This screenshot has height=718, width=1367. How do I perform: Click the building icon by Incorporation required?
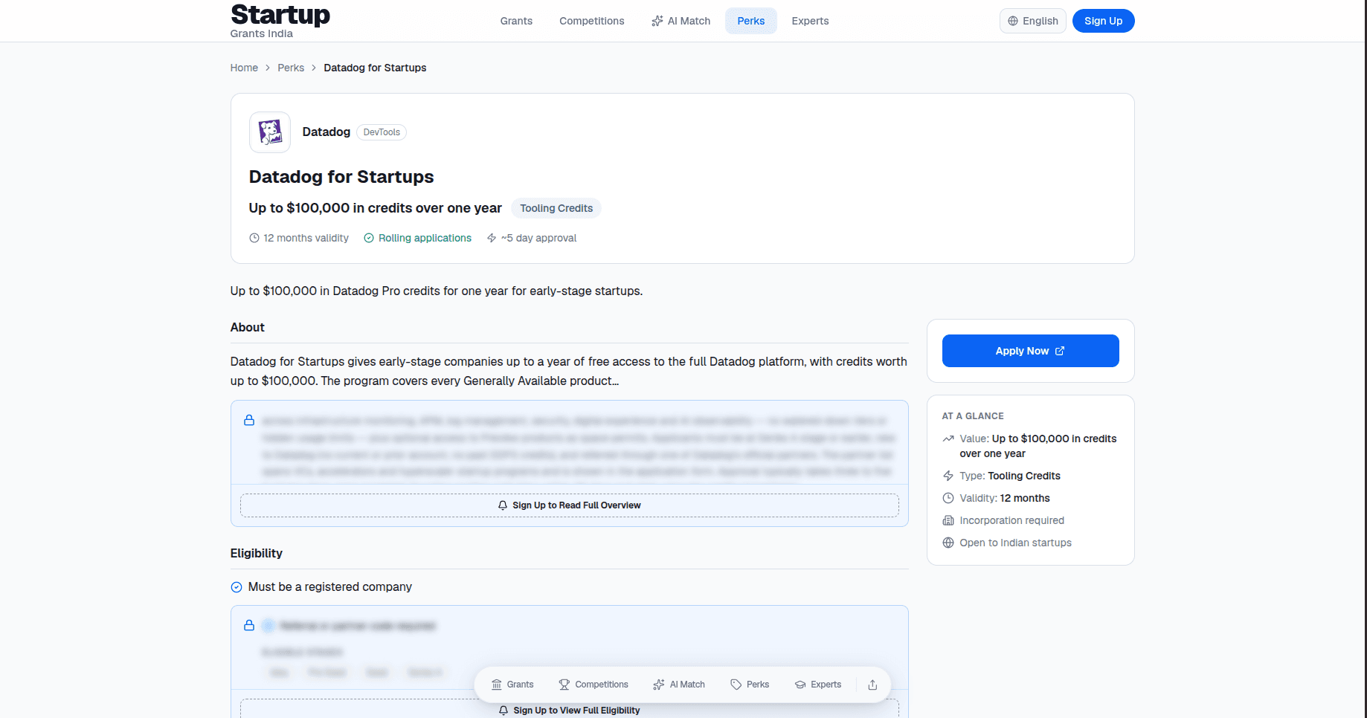(x=948, y=520)
